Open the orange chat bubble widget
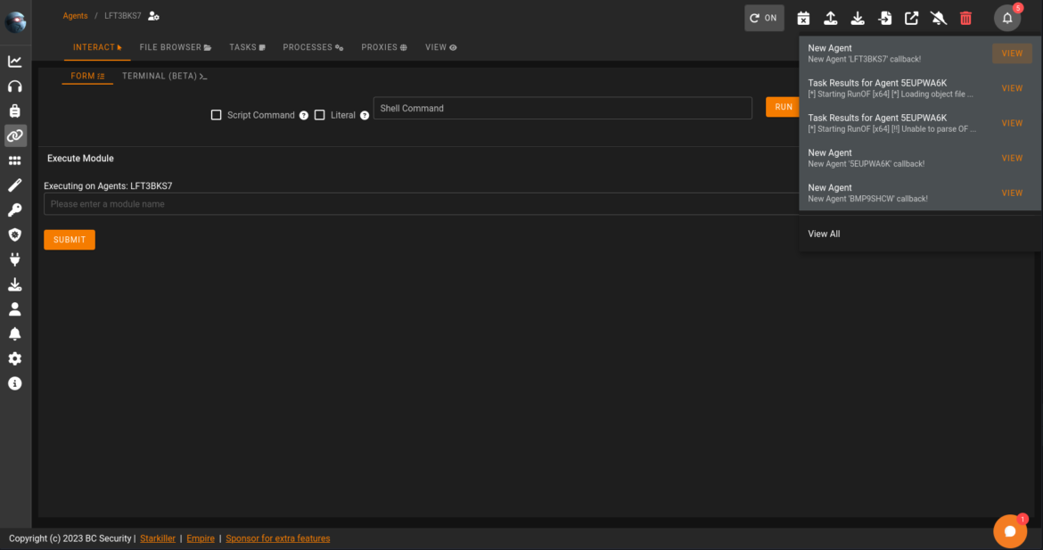 (1009, 531)
